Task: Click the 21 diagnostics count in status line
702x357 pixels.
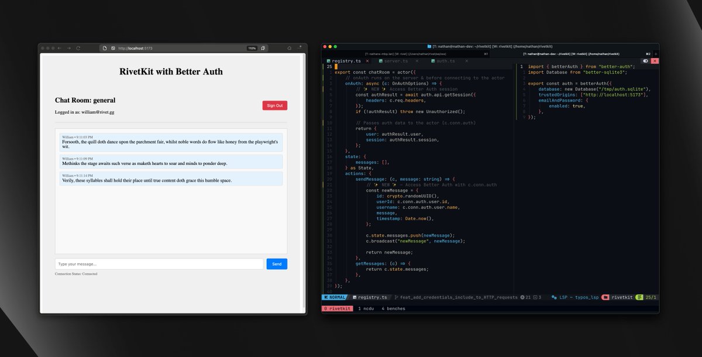Action: [x=526, y=297]
